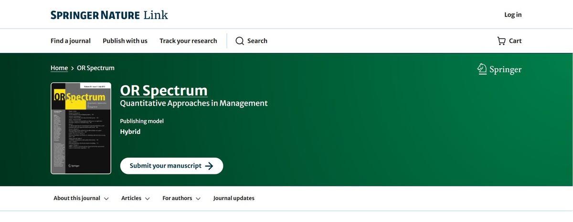Open the Log in page
Screen dimensions: 573x222
coord(513,15)
